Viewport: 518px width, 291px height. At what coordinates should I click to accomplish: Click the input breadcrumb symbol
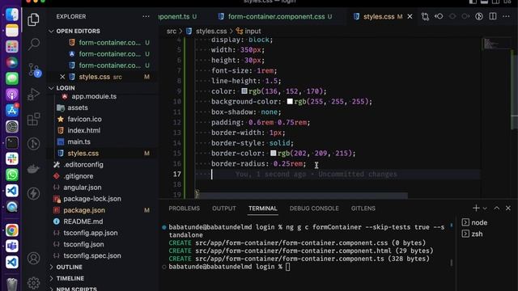253,31
